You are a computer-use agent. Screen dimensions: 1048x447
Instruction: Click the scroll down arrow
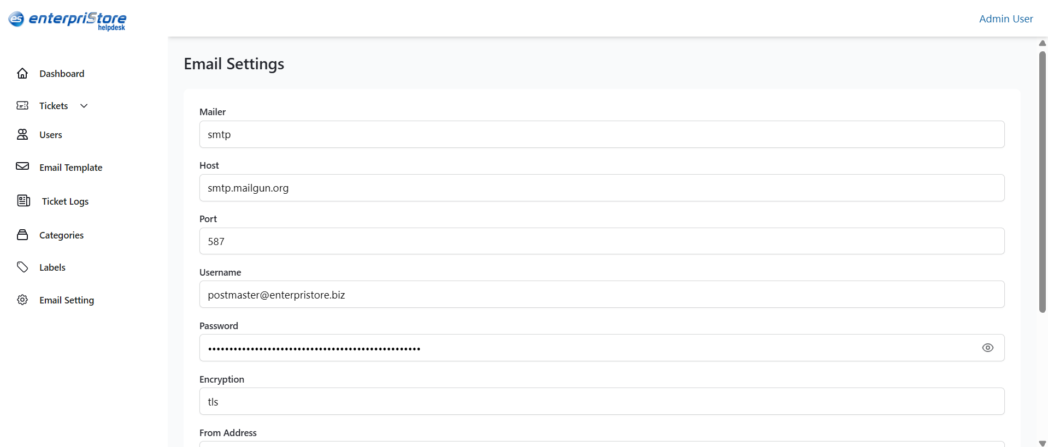click(1042, 443)
